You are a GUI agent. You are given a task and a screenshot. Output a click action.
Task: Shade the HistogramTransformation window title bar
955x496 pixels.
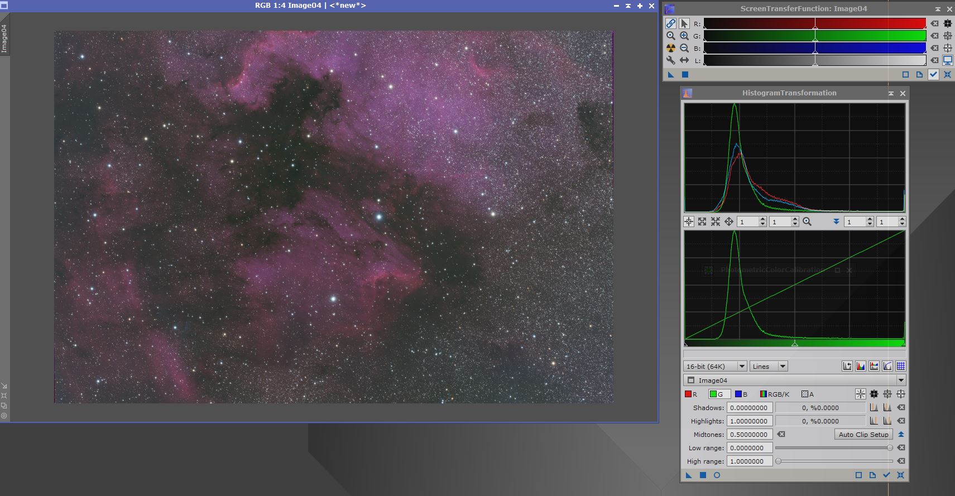click(891, 93)
